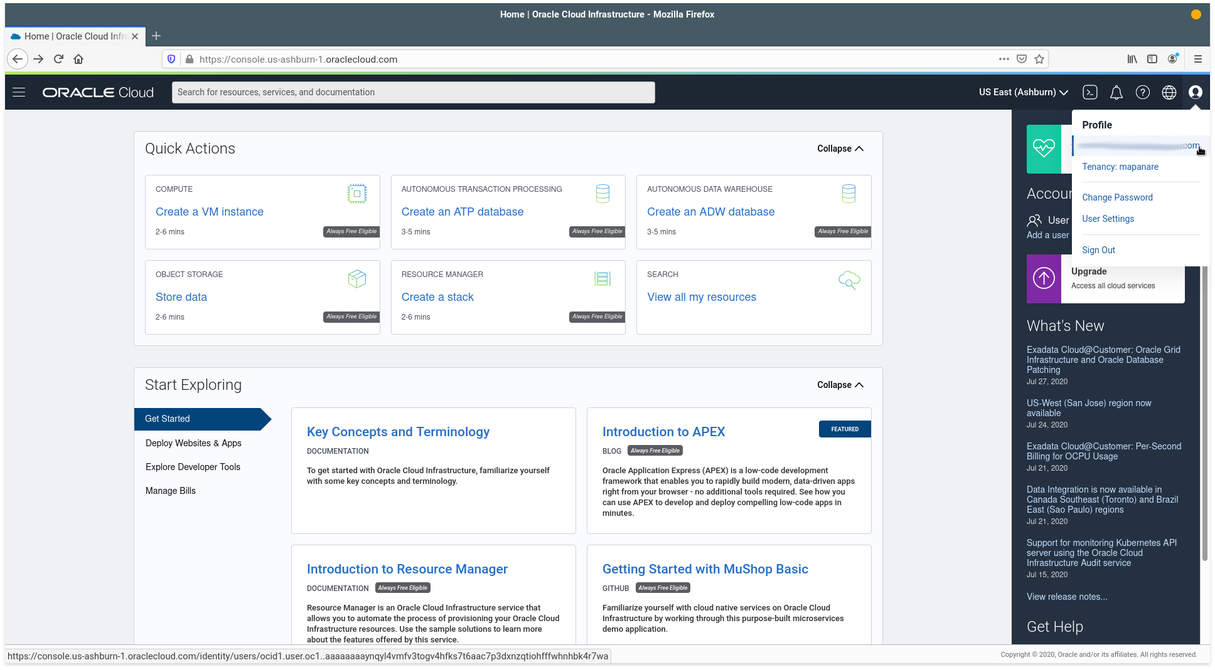This screenshot has height=670, width=1215.
Task: Open Introduction to APEX article
Action: pos(663,432)
